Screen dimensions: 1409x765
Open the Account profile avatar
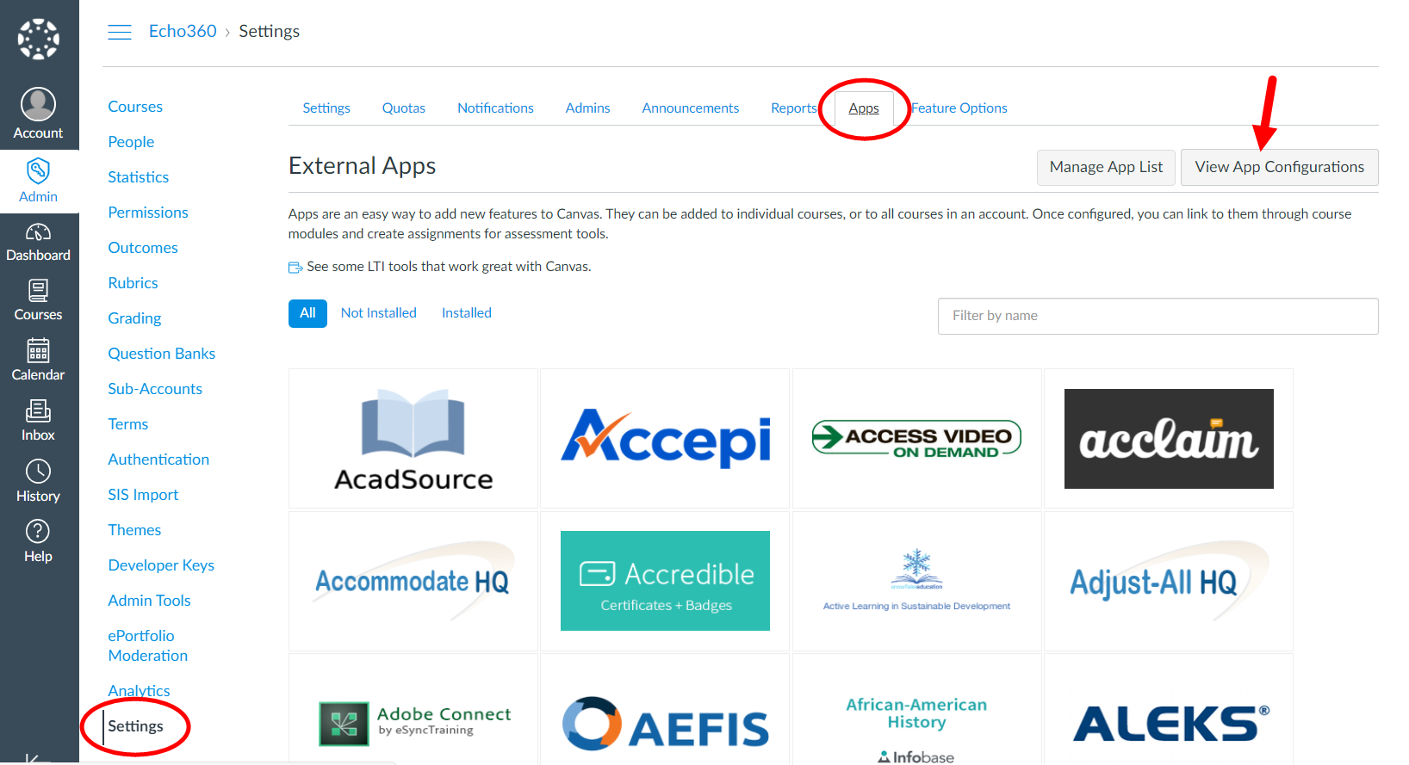click(39, 104)
